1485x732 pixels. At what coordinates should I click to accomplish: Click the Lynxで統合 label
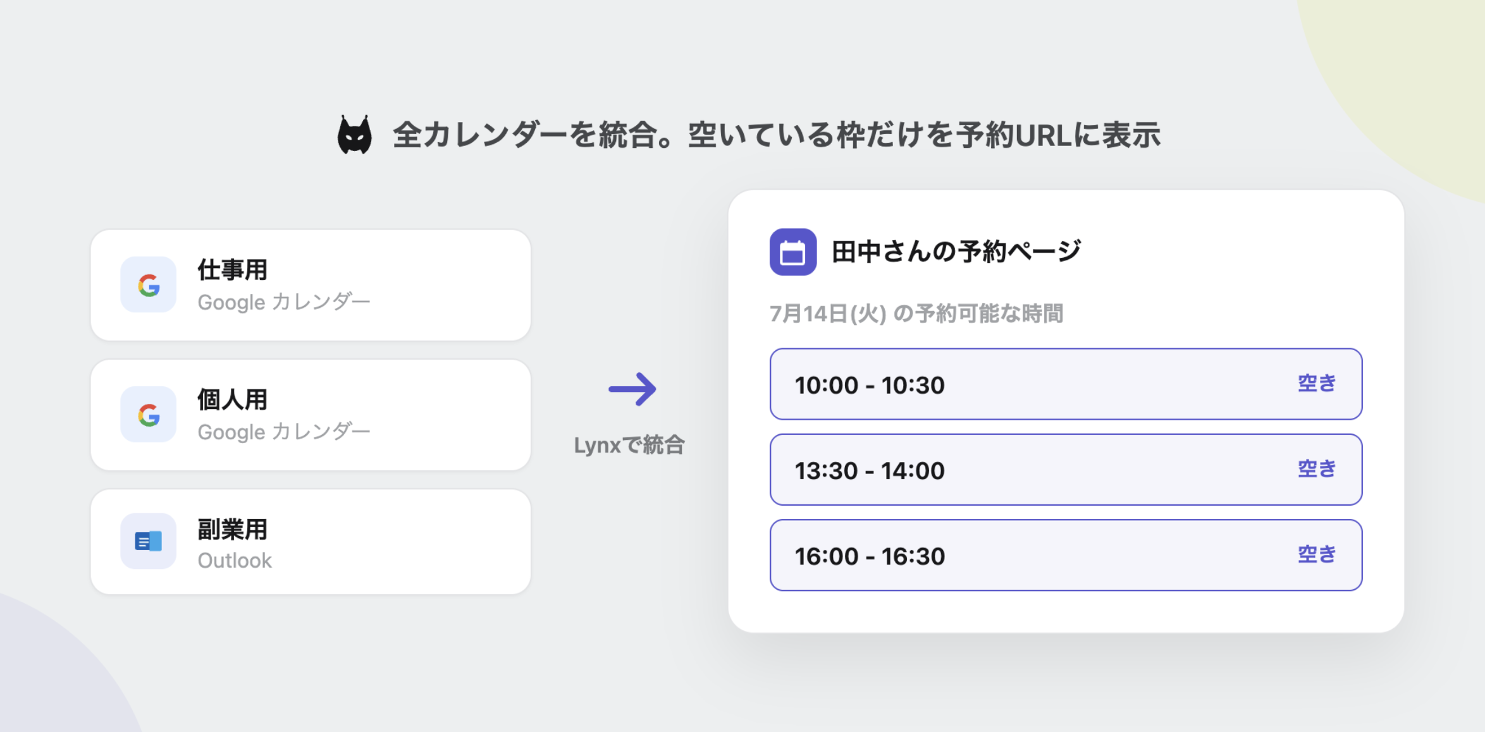629,445
